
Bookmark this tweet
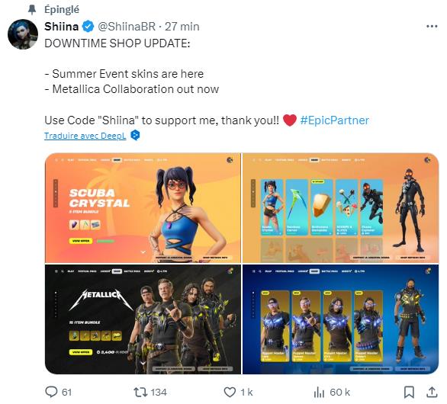pyautogui.click(x=409, y=392)
